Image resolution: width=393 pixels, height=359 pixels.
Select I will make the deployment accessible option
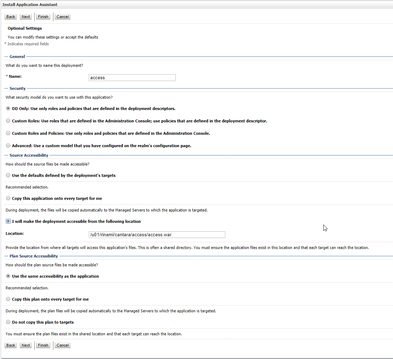8,221
